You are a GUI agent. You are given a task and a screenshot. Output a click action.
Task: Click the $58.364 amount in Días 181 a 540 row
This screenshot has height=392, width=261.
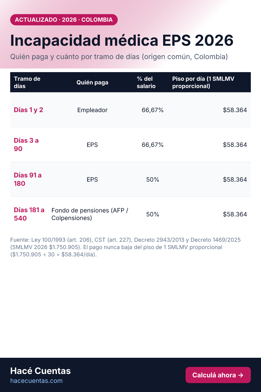point(235,214)
